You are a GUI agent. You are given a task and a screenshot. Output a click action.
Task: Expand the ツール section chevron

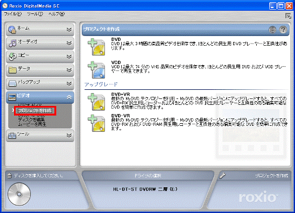point(69,136)
